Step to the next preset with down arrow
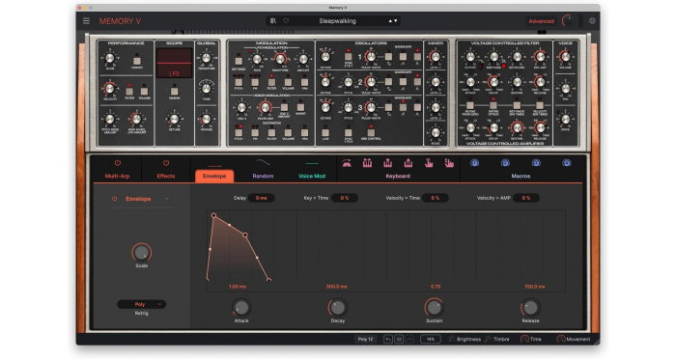 [x=395, y=20]
